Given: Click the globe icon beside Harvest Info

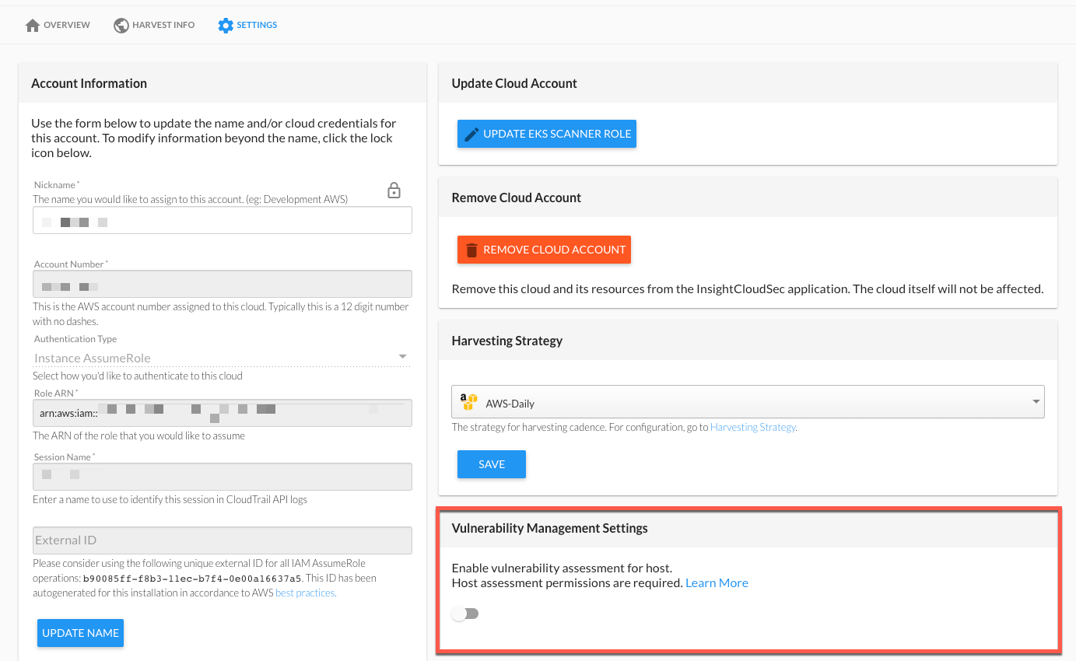Looking at the screenshot, I should pyautogui.click(x=121, y=26).
